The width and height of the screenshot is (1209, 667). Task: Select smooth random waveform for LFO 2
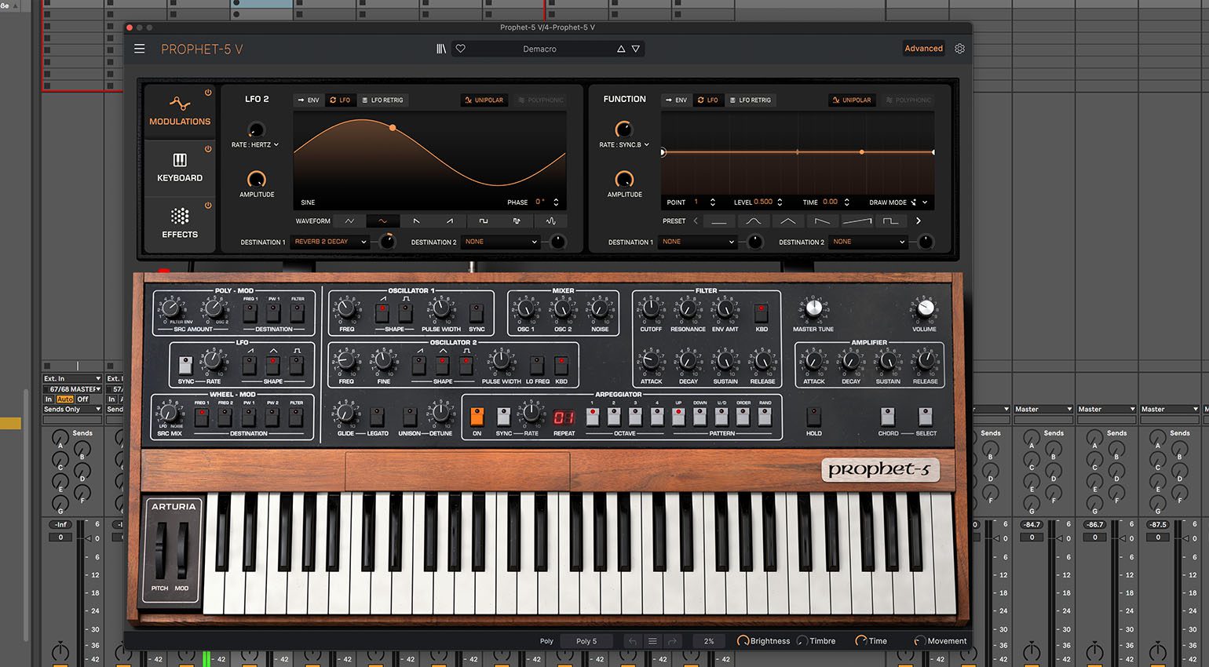pyautogui.click(x=550, y=221)
